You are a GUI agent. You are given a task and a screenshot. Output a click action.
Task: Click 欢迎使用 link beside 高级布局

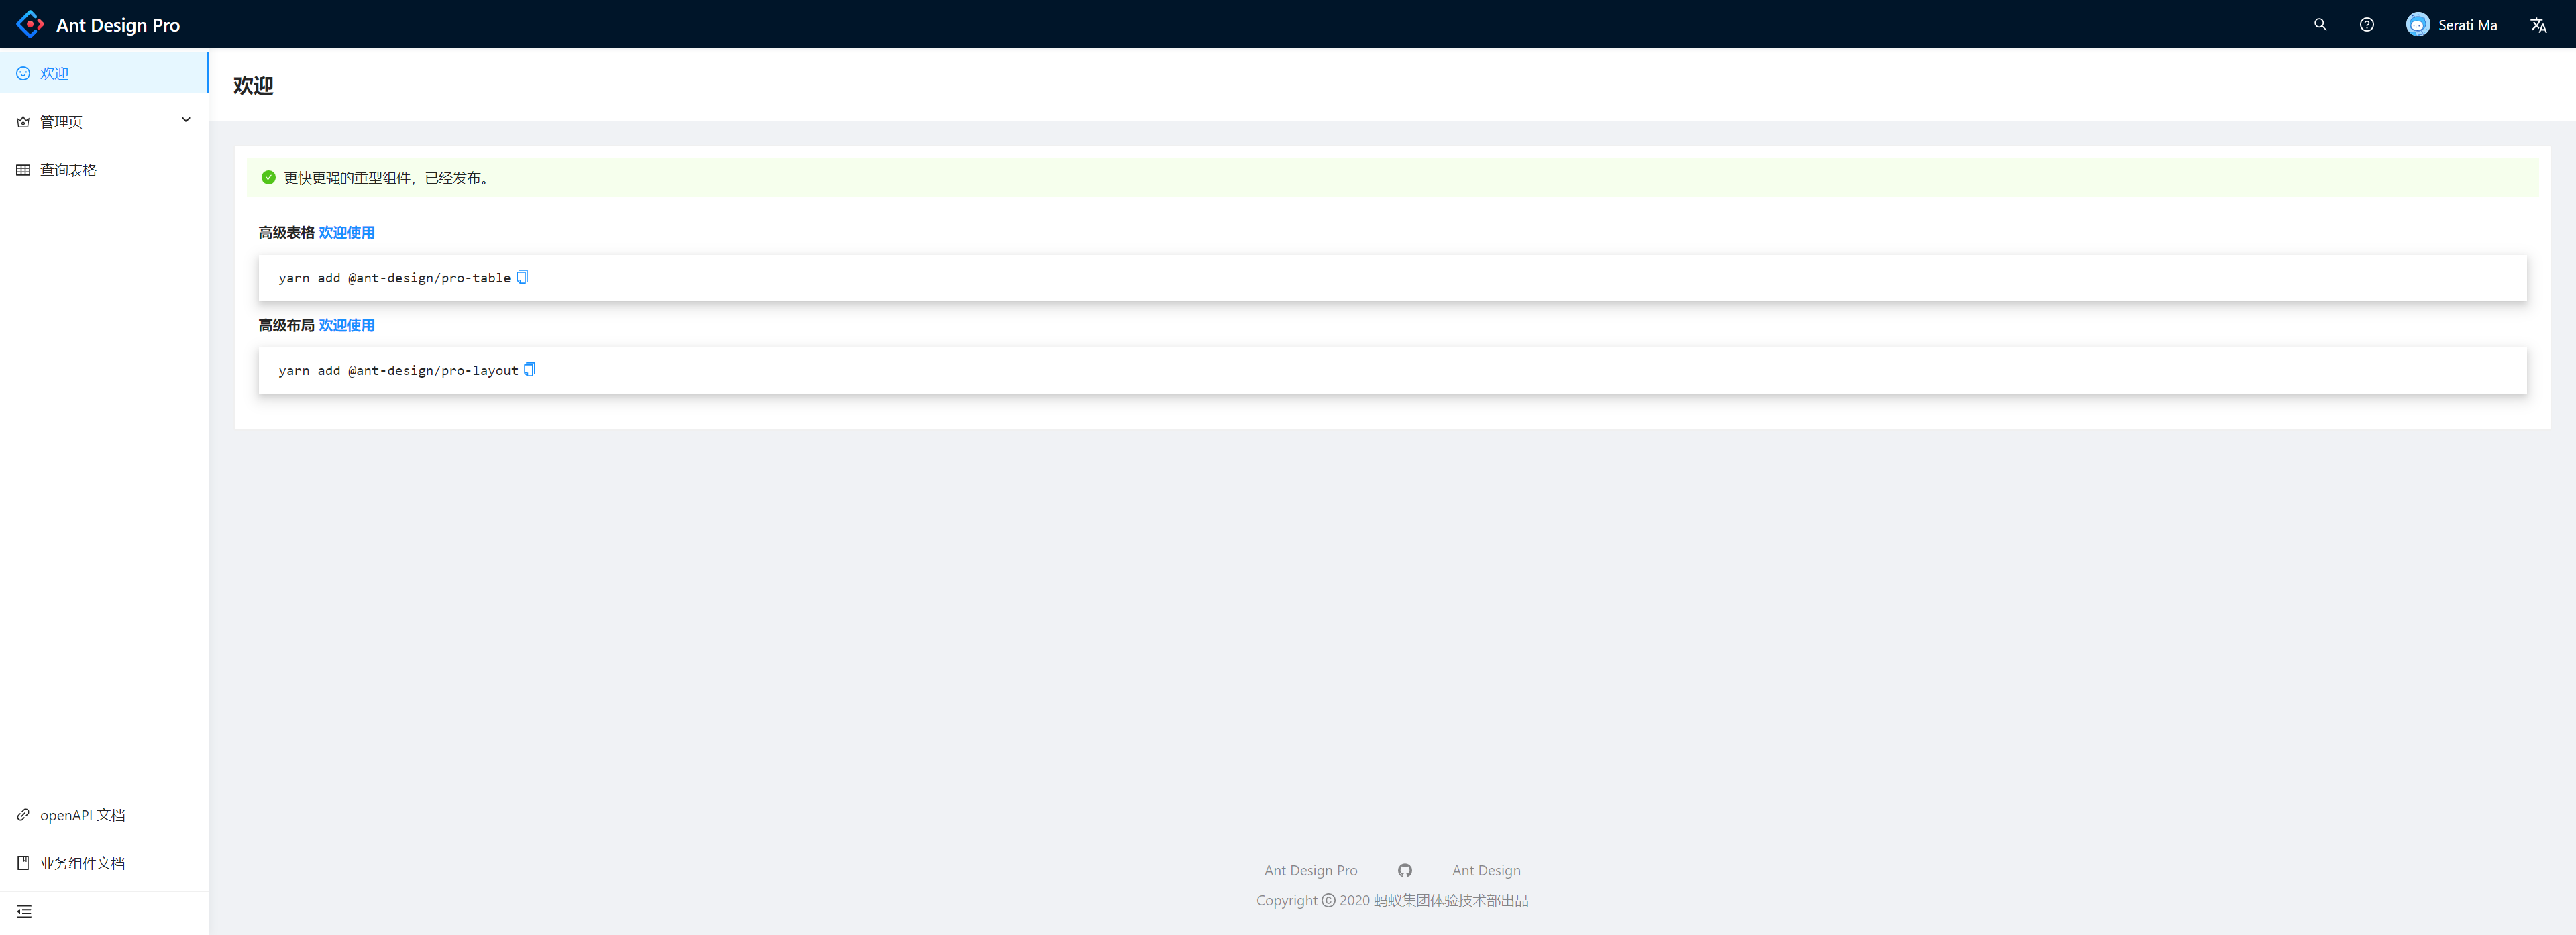[346, 325]
